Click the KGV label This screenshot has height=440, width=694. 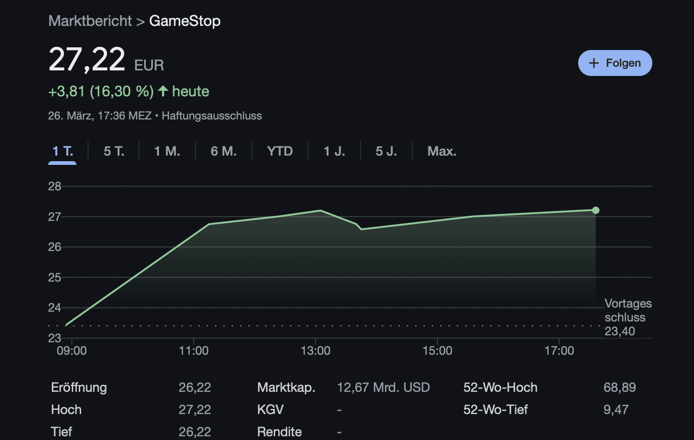270,409
